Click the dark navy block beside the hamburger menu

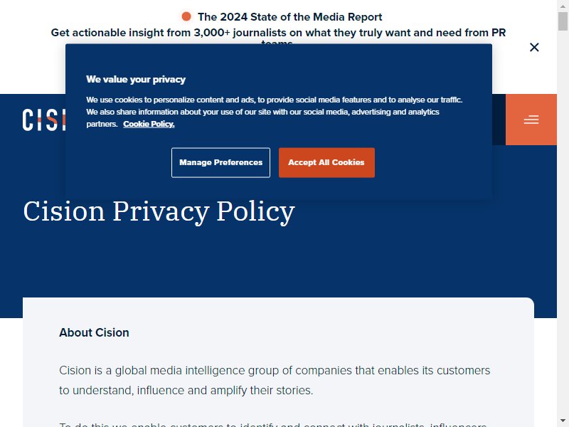[499, 120]
